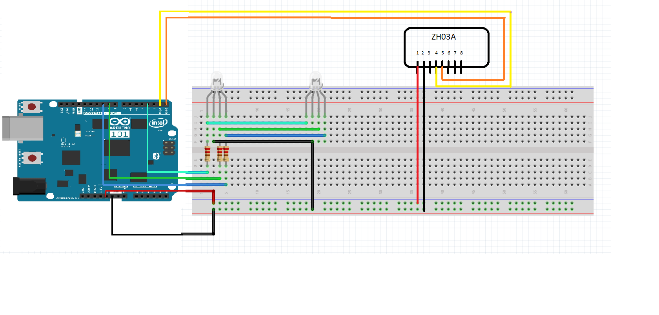
Task: Click the Bluetooth symbol on the board
Action: (156, 156)
